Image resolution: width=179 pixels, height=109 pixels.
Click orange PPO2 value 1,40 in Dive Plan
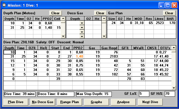[78, 56]
